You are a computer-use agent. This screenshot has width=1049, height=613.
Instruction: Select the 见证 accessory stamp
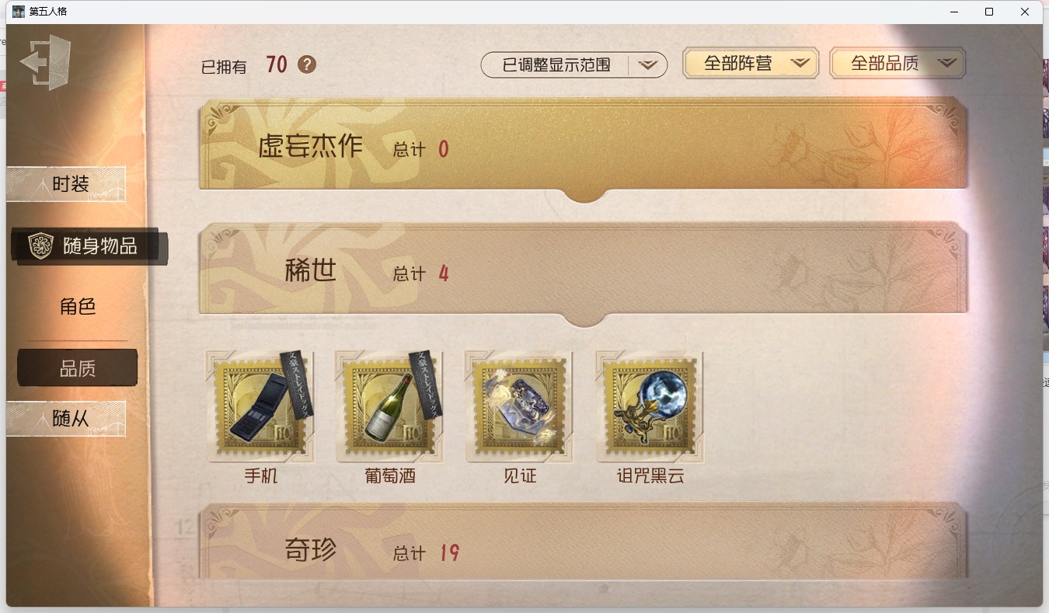coord(520,406)
